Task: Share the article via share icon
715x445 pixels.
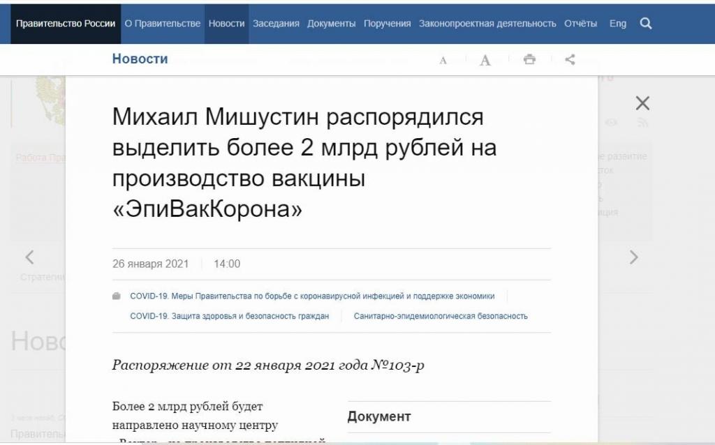Action: [x=570, y=59]
